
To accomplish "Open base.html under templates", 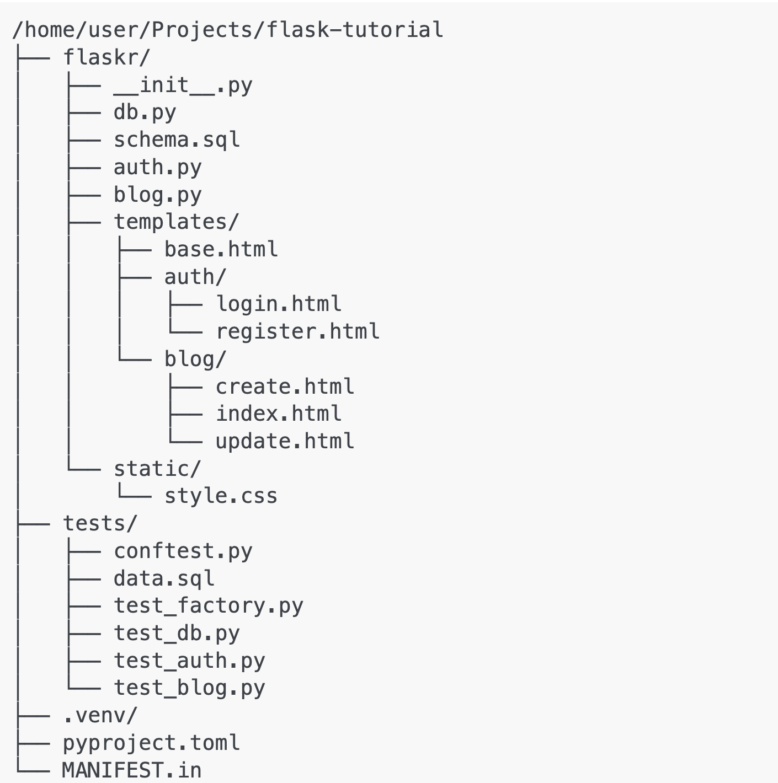I will pyautogui.click(x=221, y=249).
